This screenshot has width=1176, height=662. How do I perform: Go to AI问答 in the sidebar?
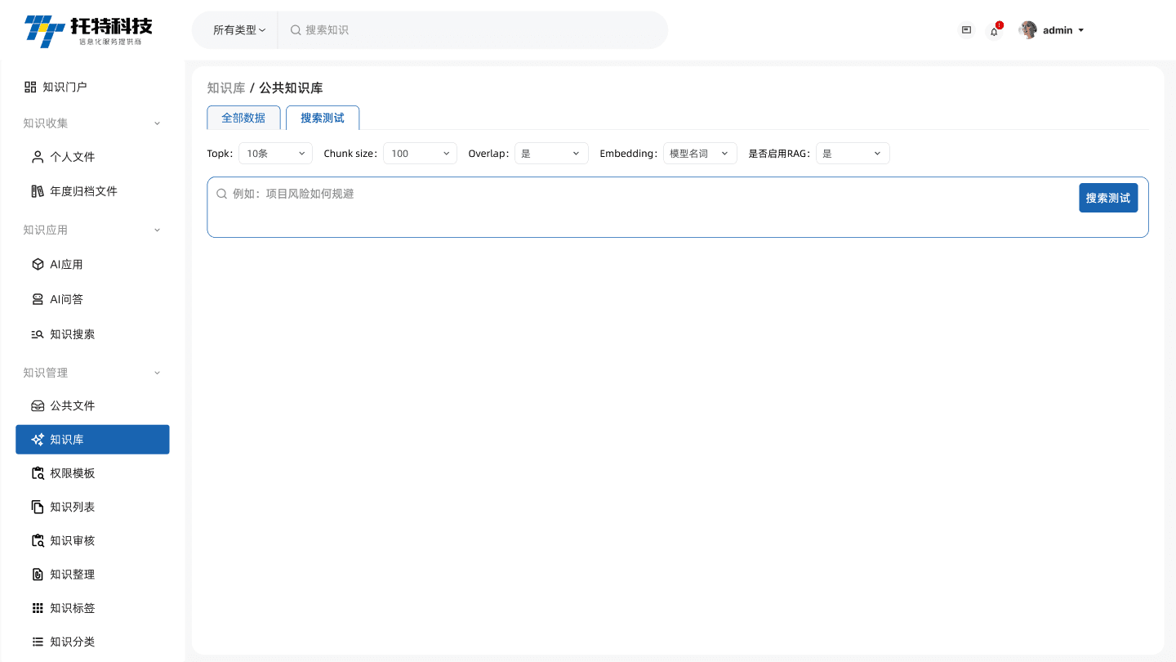tap(65, 298)
